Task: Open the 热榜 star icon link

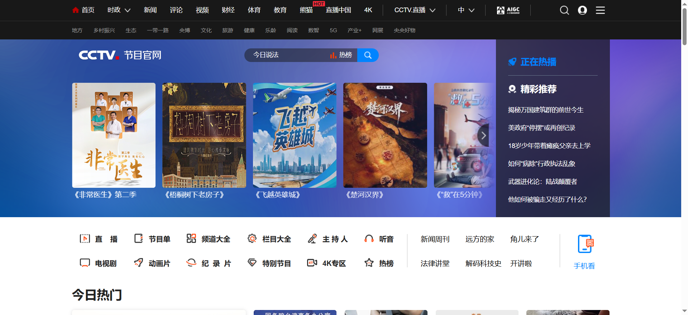Action: pyautogui.click(x=369, y=263)
